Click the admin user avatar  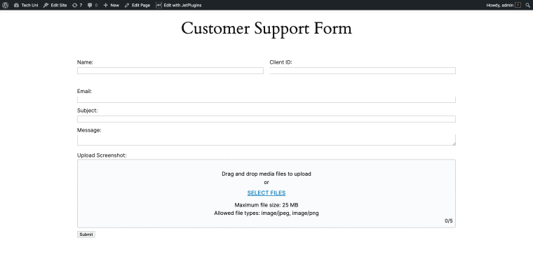tap(518, 5)
